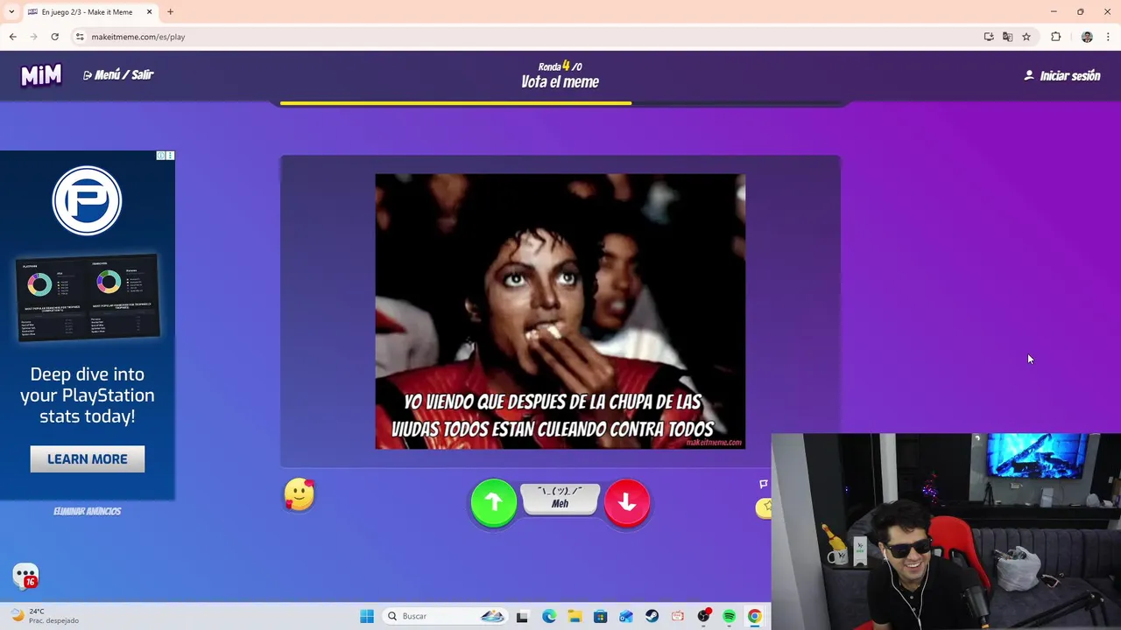Click the PlayStation stats ad logo
The image size is (1121, 630).
[87, 201]
